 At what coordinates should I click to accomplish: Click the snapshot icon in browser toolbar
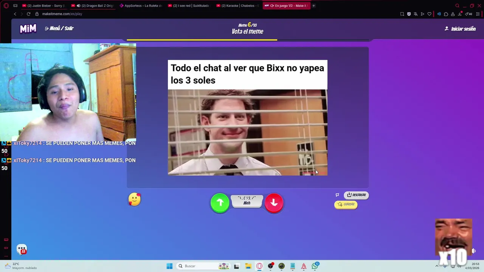402,14
